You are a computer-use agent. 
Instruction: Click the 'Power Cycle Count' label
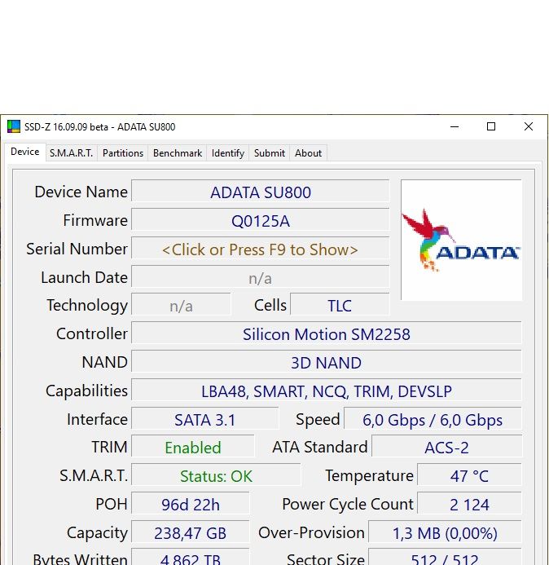point(348,504)
